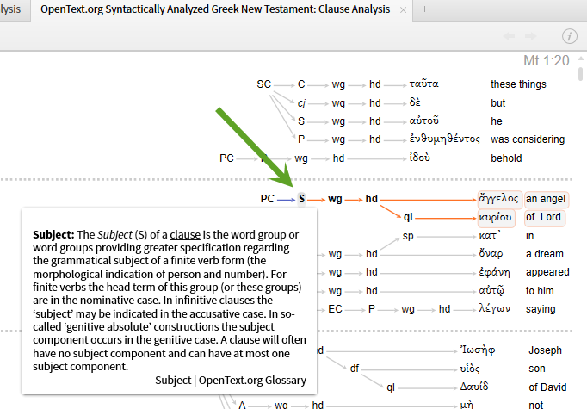Select the EC embedded clause node
587x409 pixels.
pos(335,309)
